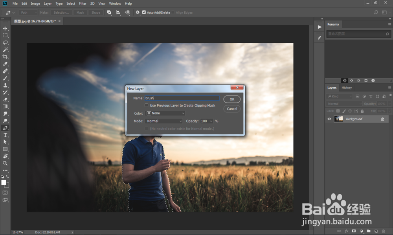Toggle Auto Add/Delete checkbox
Image resolution: width=393 pixels, height=235 pixels.
coord(144,12)
